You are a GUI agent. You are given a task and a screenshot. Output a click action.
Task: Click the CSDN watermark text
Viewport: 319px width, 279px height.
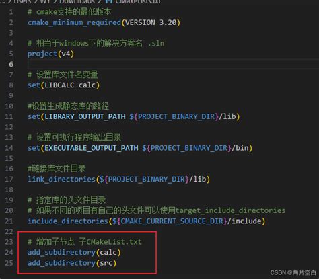tap(293, 272)
